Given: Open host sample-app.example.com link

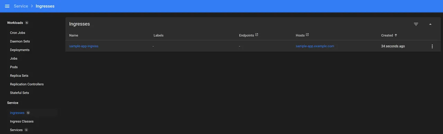Looking at the screenshot, I should [315, 46].
